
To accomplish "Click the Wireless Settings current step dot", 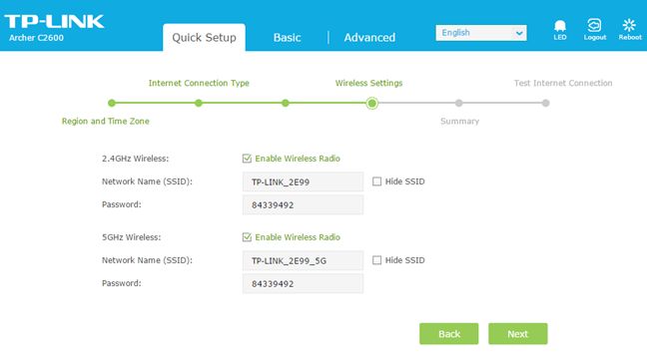I will coord(371,103).
